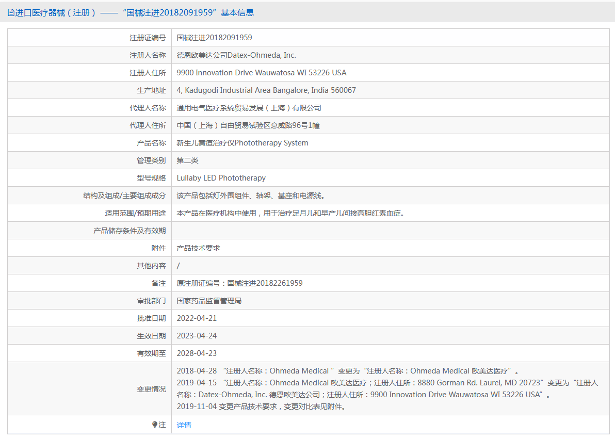Click the 生效日期 label
The height and width of the screenshot is (439, 615).
[151, 336]
